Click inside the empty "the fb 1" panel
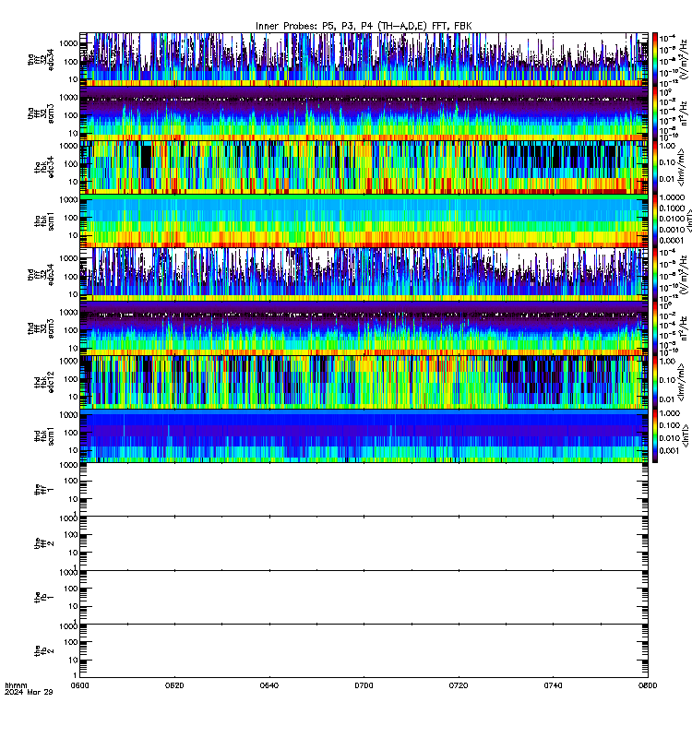The height and width of the screenshot is (738, 692). pyautogui.click(x=364, y=597)
